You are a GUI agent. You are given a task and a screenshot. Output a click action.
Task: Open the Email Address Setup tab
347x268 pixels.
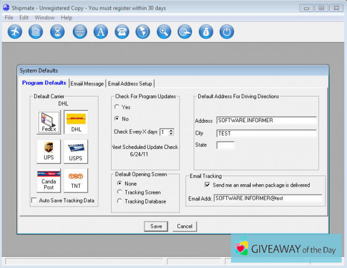coord(130,83)
